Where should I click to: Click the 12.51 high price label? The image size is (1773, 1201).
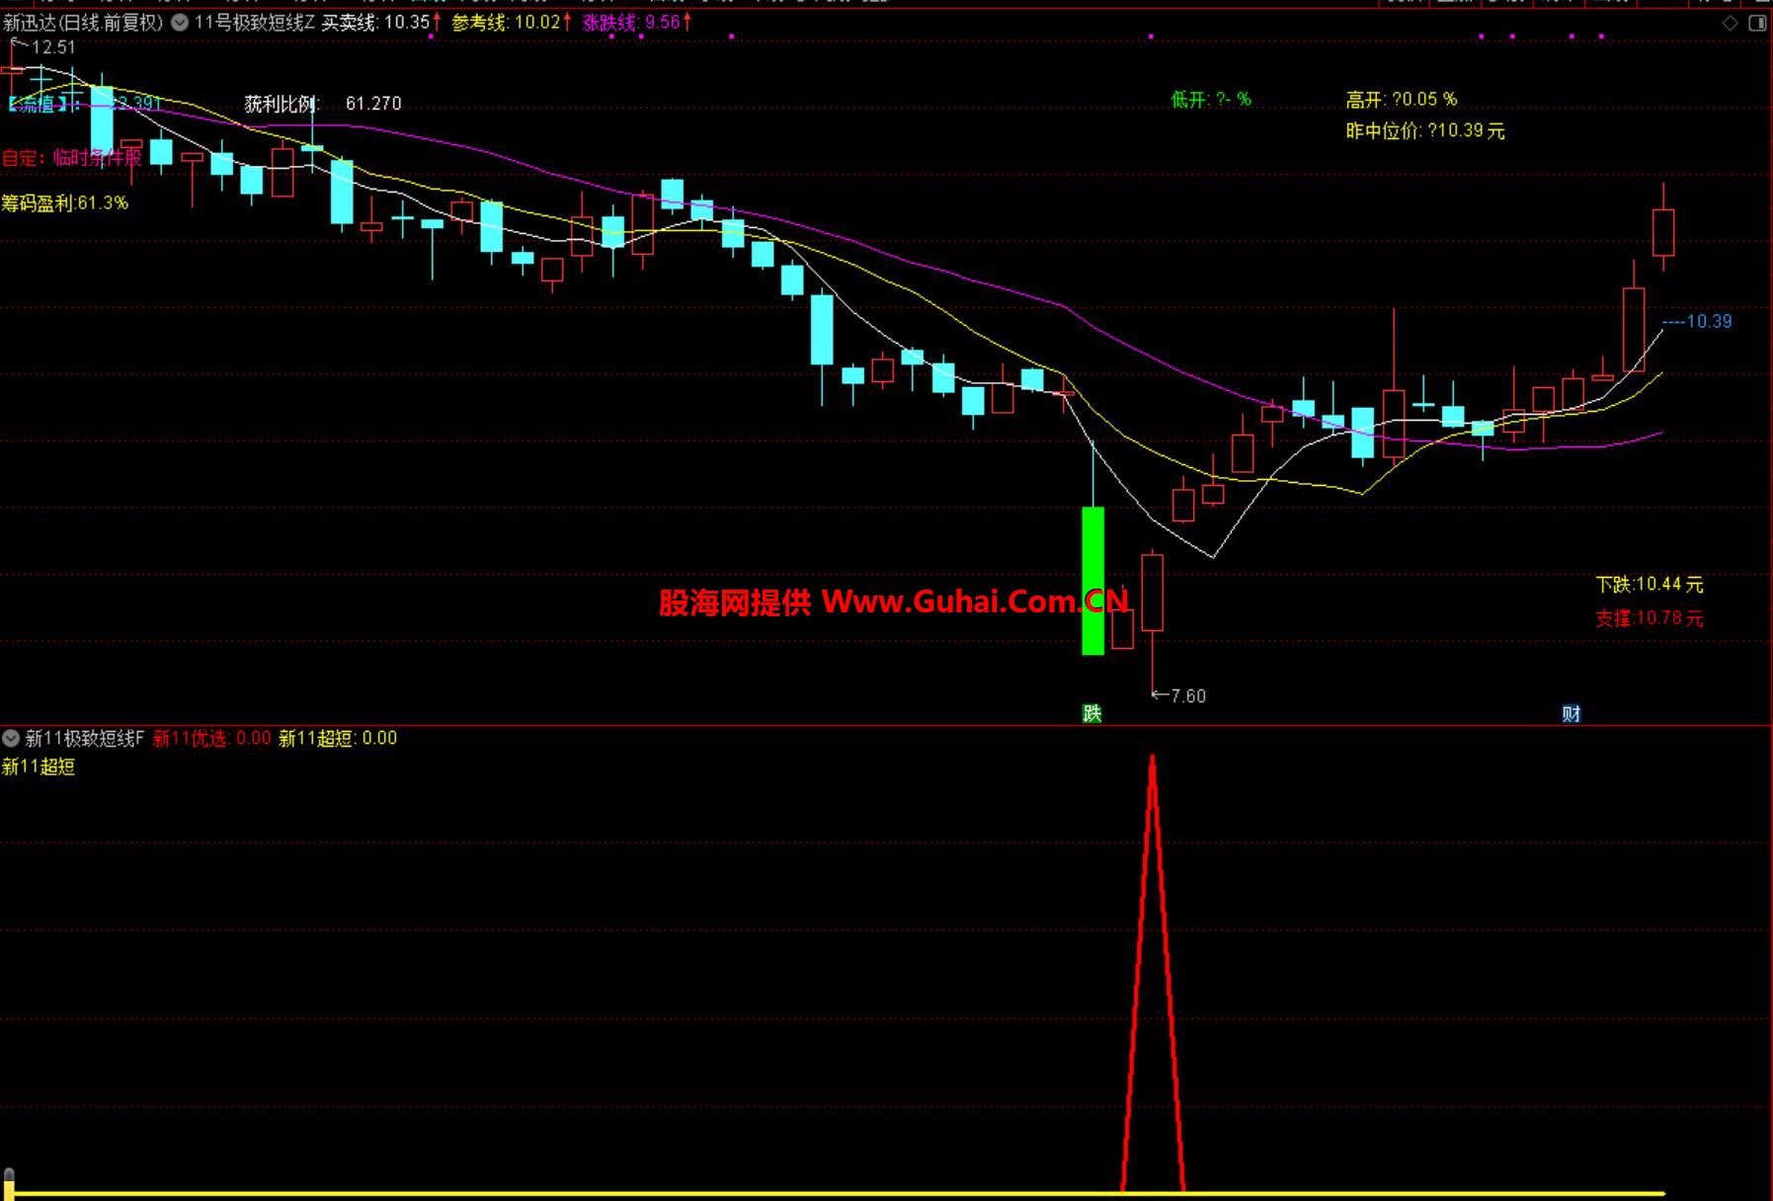pyautogui.click(x=53, y=46)
